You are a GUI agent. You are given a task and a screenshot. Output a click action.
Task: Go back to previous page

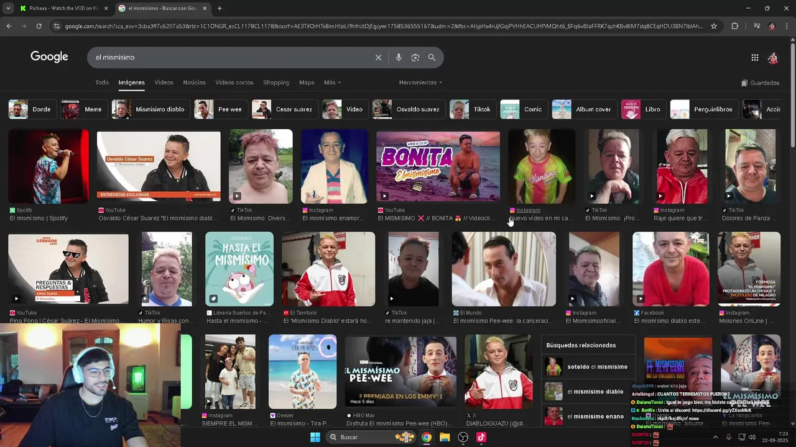pyautogui.click(x=9, y=26)
